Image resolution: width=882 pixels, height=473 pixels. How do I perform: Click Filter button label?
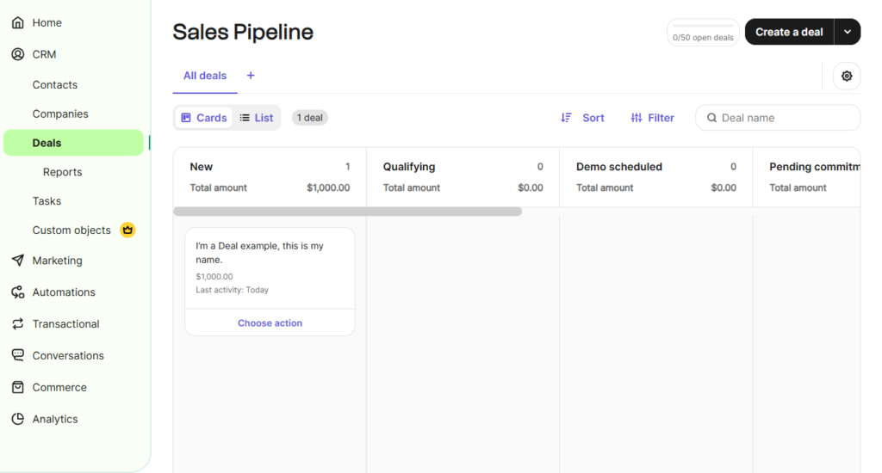click(x=661, y=118)
